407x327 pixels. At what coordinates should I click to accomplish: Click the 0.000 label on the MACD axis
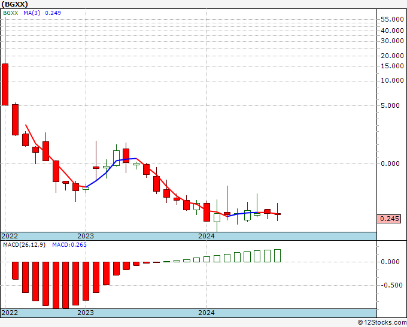390,262
